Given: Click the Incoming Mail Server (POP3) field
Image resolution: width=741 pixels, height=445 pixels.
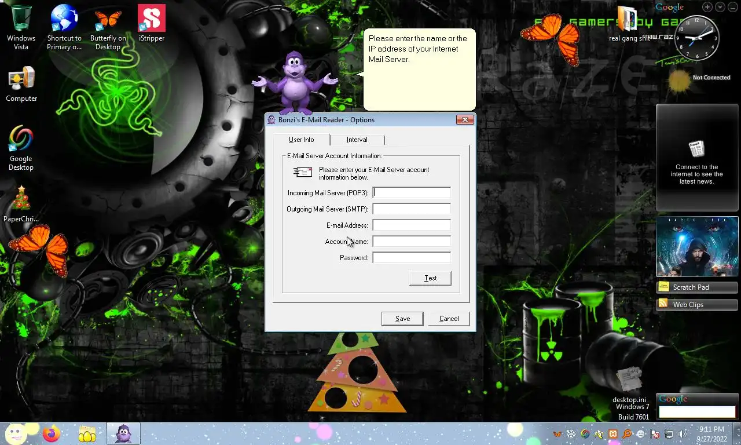Looking at the screenshot, I should coord(412,193).
